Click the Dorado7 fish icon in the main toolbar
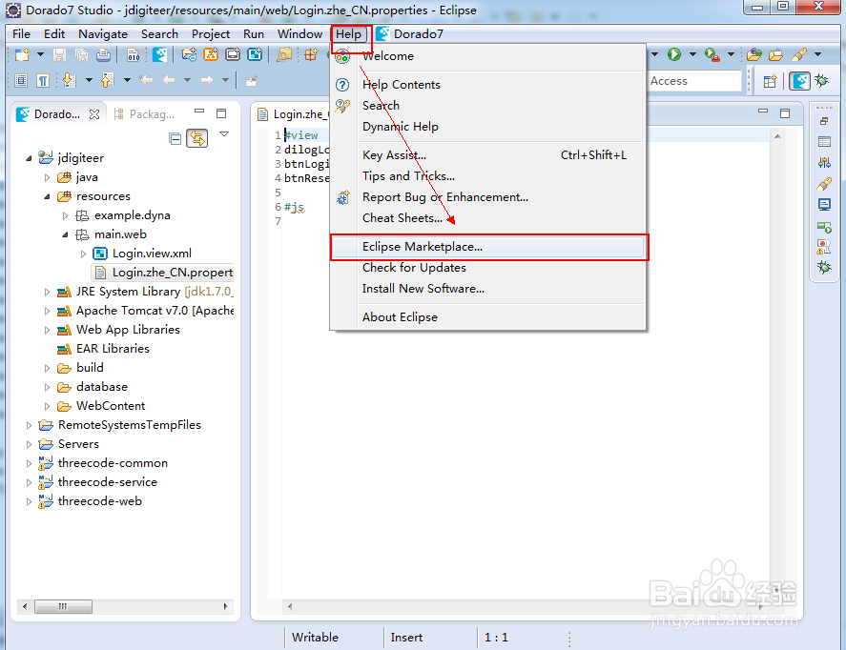Screen dimensions: 846x650 pyautogui.click(x=159, y=54)
